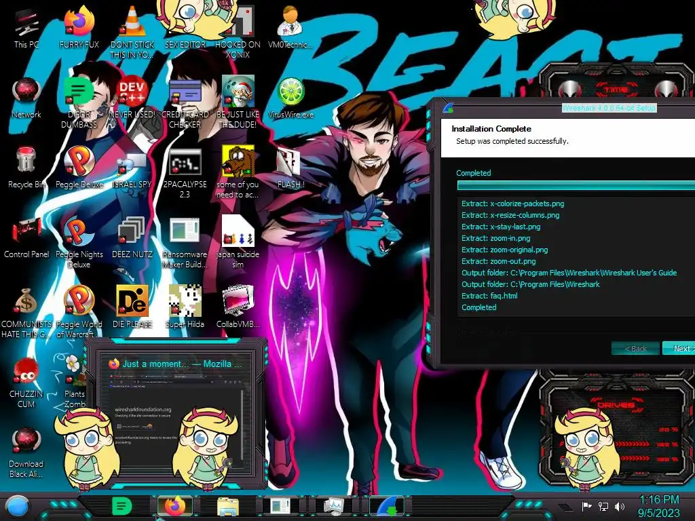
Task: Click the installation progress bar in Setup
Action: (x=576, y=185)
